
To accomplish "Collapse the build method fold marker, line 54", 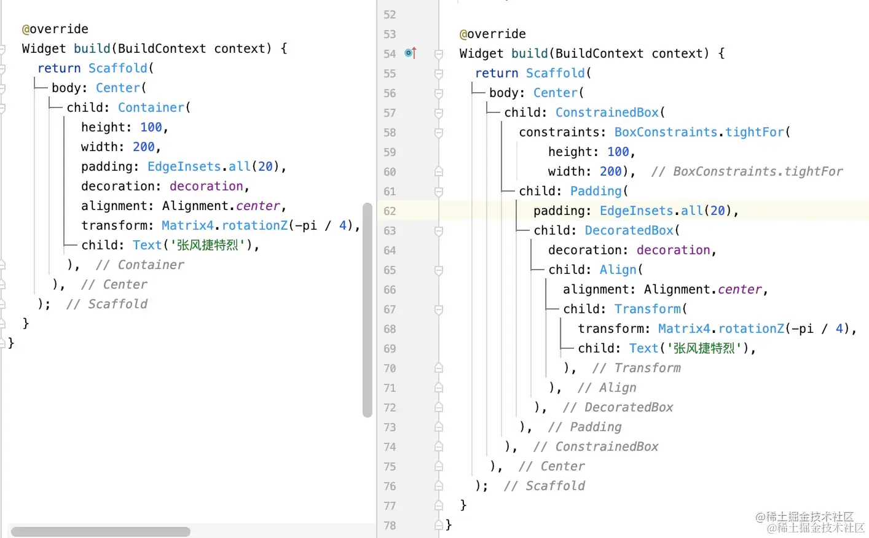I will 439,54.
